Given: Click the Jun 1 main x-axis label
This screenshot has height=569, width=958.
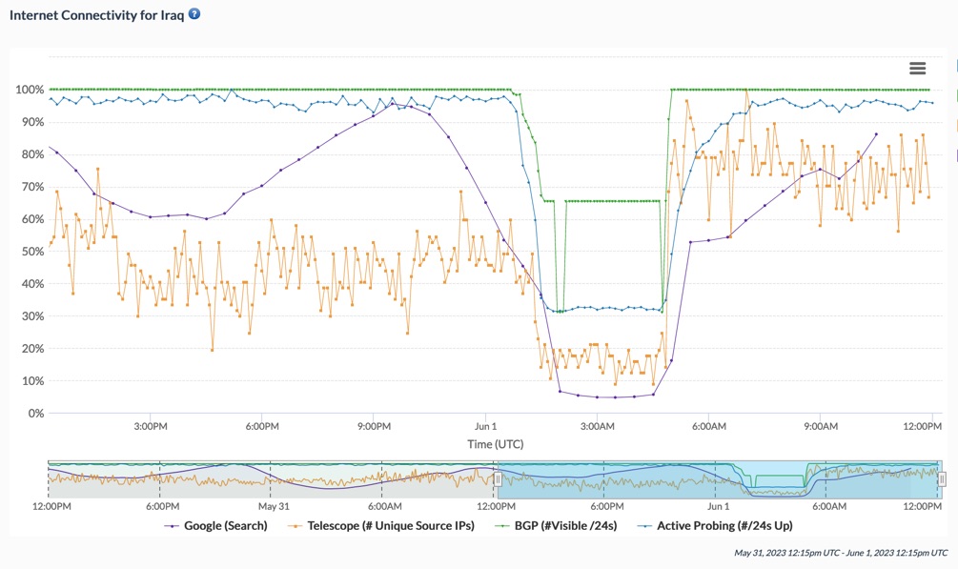Looking at the screenshot, I should (x=486, y=426).
